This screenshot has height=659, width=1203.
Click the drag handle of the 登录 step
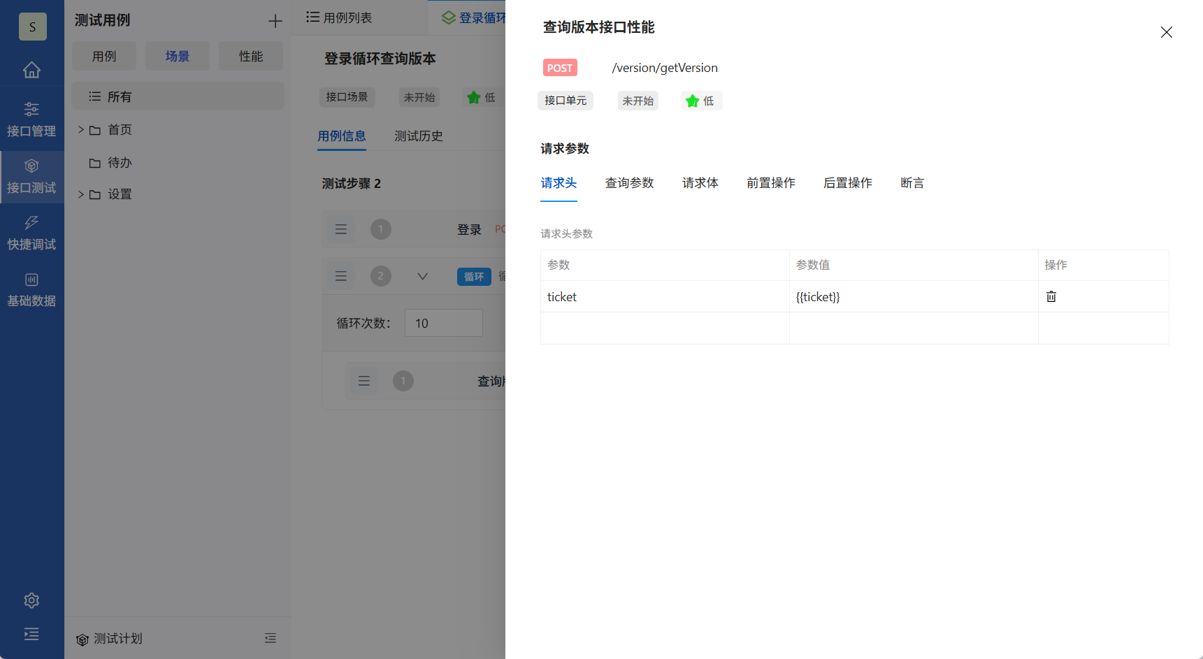(341, 229)
